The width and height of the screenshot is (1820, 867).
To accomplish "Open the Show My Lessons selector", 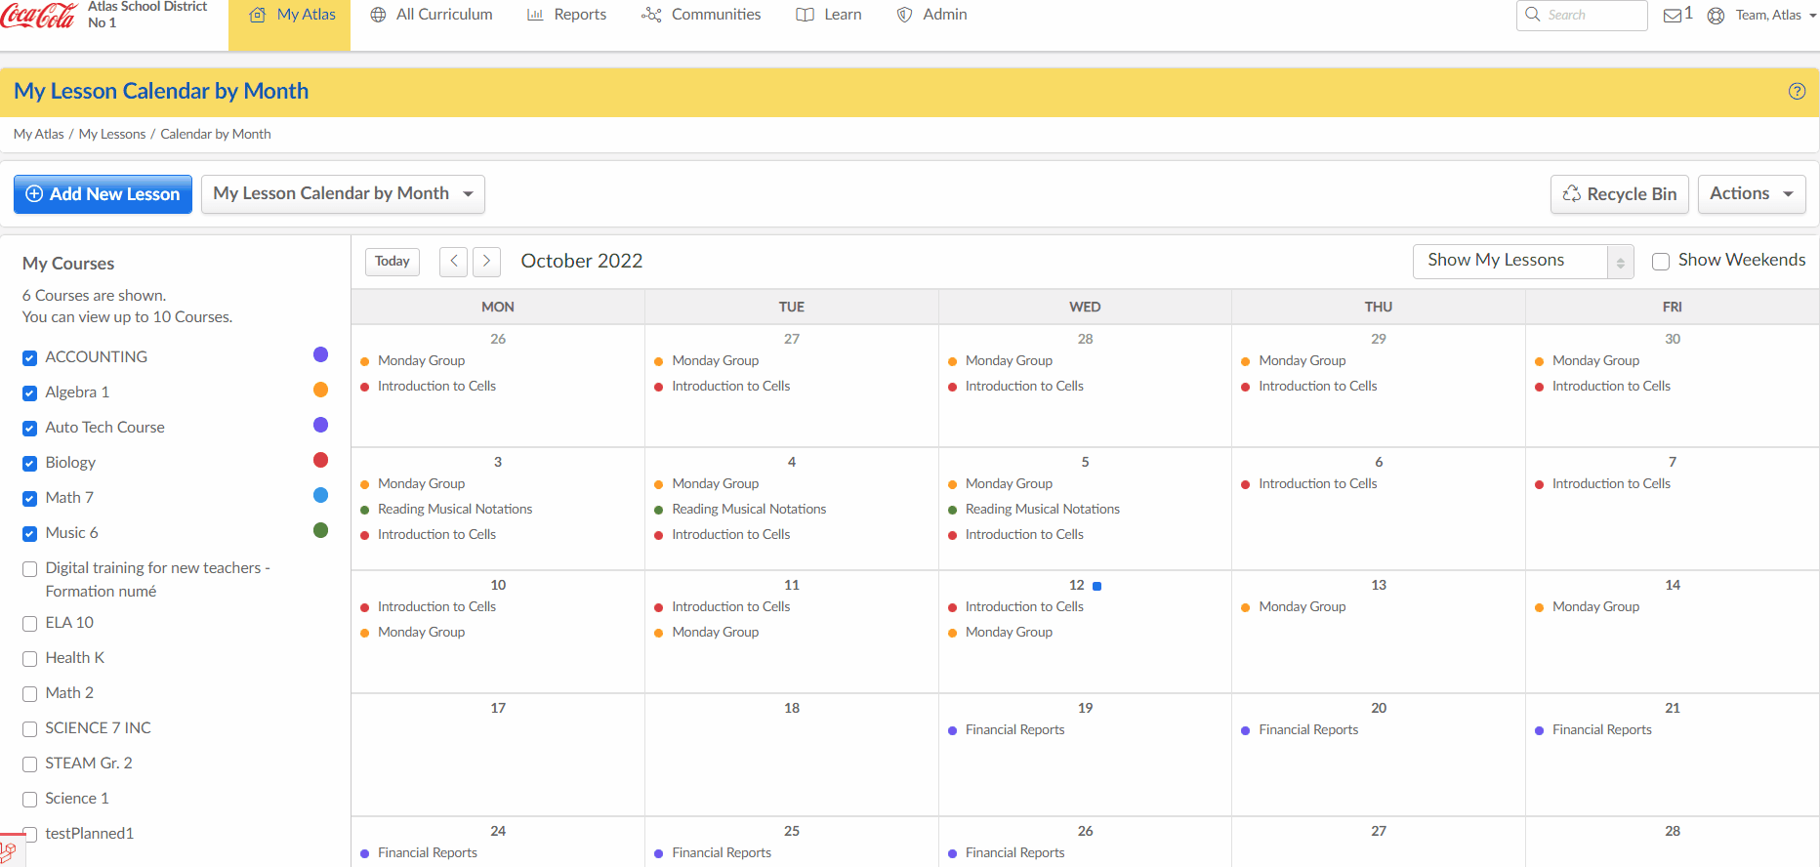I will coord(1521,261).
